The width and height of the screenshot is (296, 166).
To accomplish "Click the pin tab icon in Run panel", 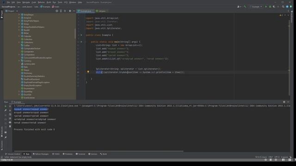I will click(x=6, y=137).
